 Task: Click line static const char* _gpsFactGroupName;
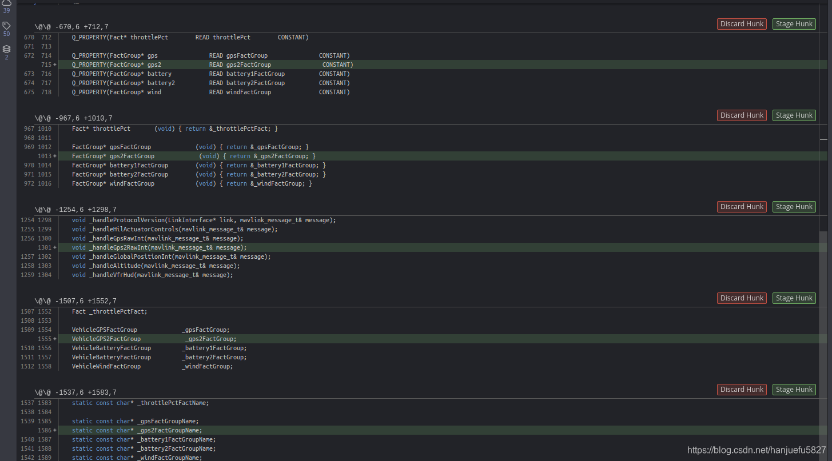click(x=136, y=421)
